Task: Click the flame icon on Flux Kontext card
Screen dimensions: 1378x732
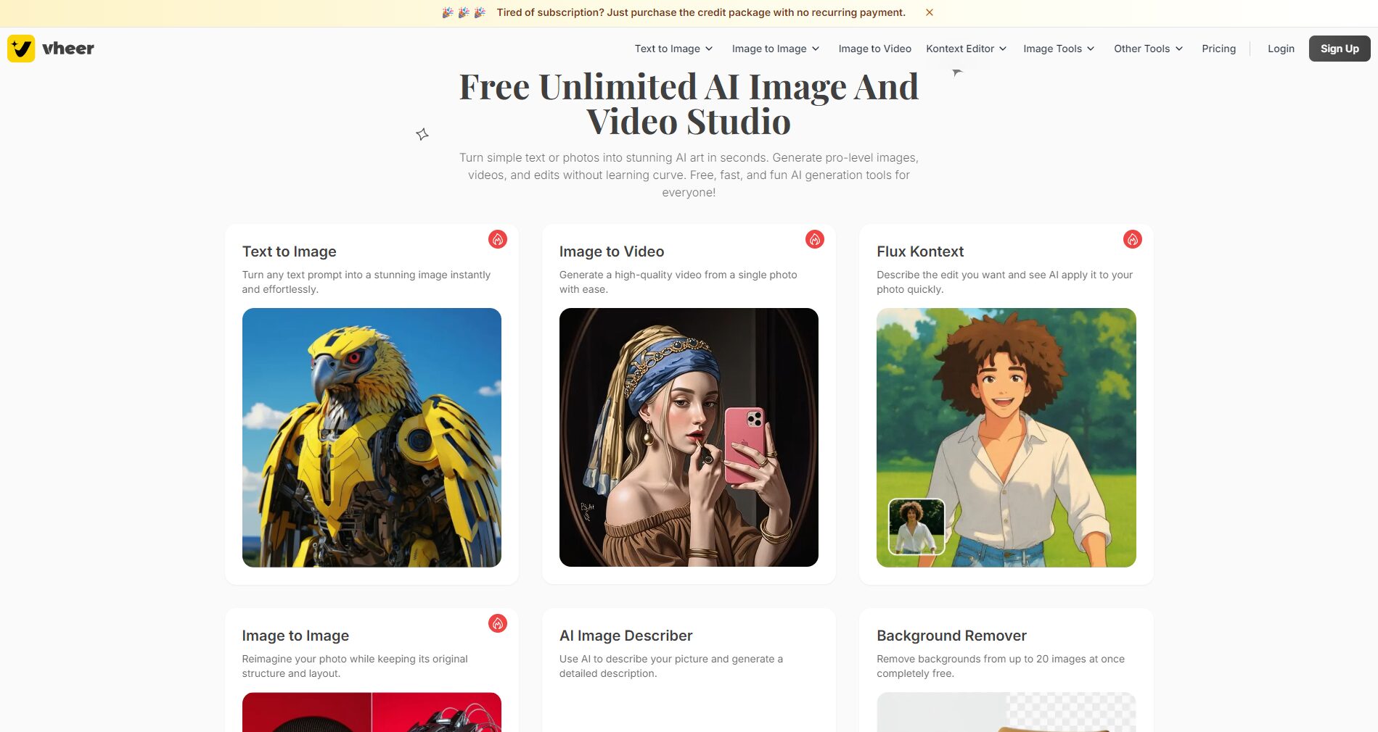Action: point(1132,239)
